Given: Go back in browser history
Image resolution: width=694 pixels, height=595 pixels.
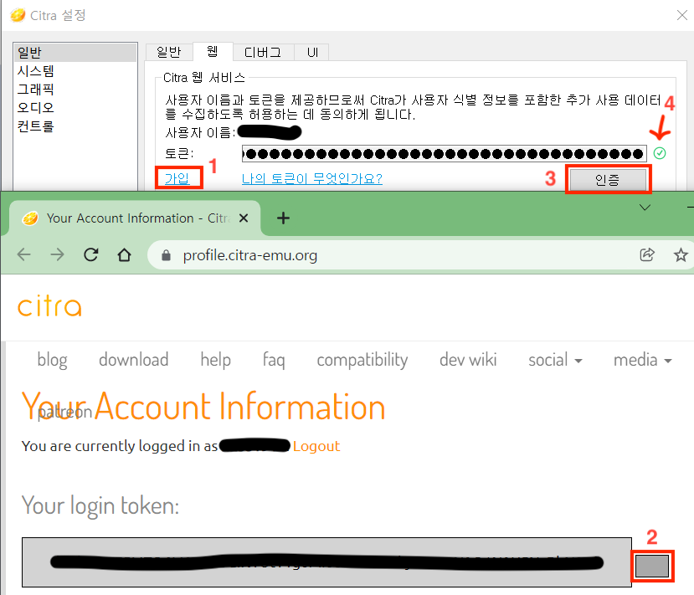Looking at the screenshot, I should tap(24, 254).
